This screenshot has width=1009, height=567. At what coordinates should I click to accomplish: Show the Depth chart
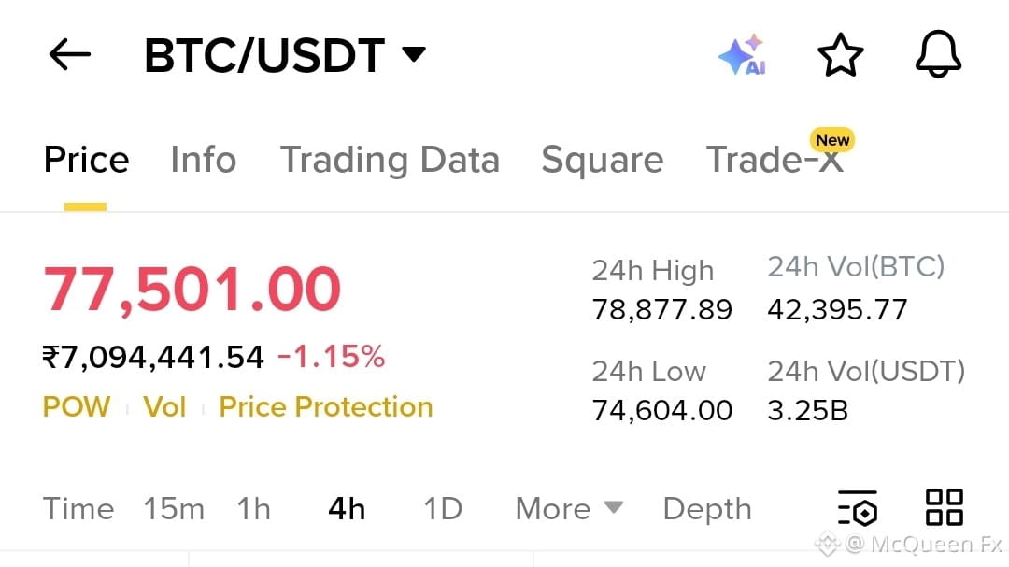[707, 510]
